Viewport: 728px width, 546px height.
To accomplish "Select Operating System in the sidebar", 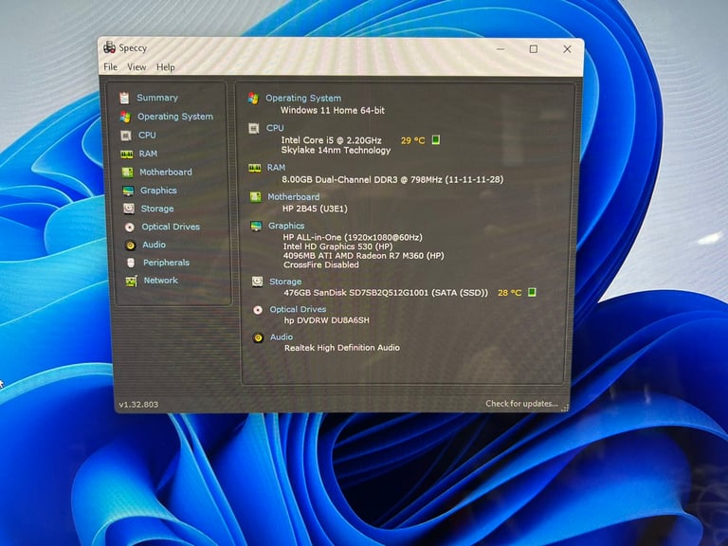I will pos(175,117).
